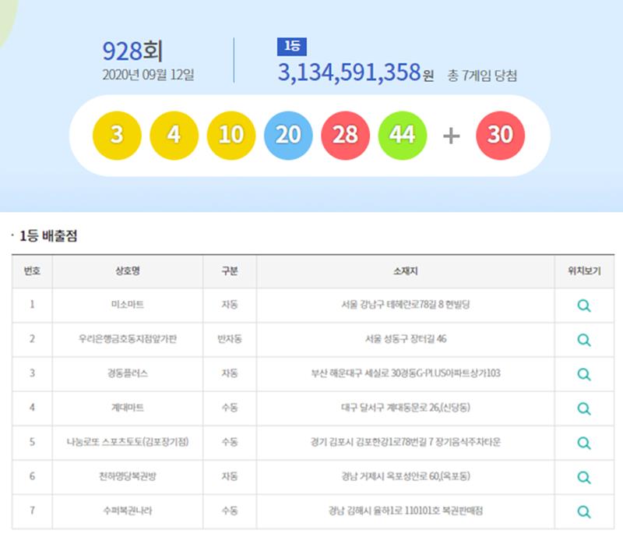Select the bonus ball number 30

pyautogui.click(x=500, y=135)
